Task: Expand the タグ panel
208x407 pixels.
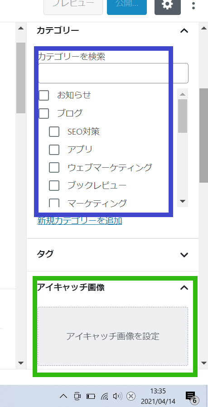Action: click(x=184, y=255)
